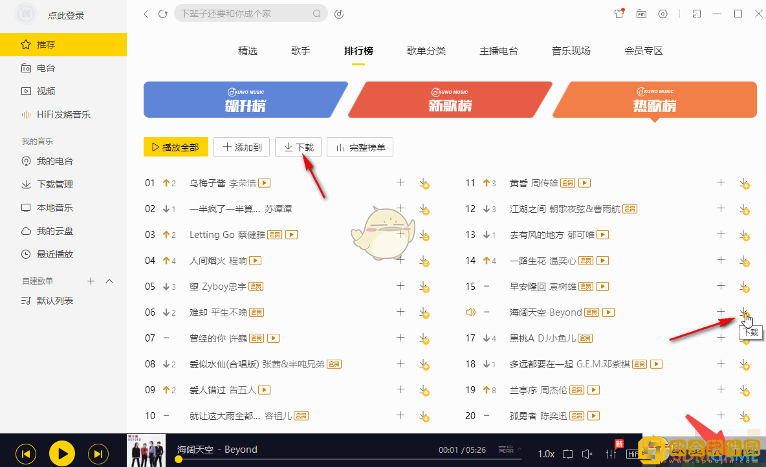Viewport: 766px width, 467px height.
Task: Toggle the loop play mode icon
Action: [567, 454]
